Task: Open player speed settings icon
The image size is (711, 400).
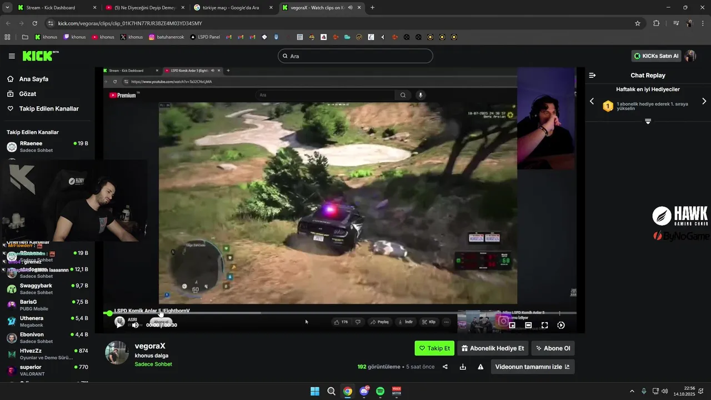Action: pyautogui.click(x=561, y=325)
